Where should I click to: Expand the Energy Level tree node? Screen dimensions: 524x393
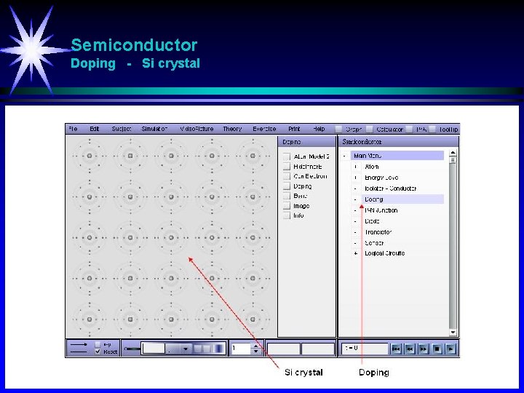(356, 178)
